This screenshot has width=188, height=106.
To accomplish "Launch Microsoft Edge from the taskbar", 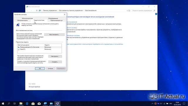I will [27, 103].
